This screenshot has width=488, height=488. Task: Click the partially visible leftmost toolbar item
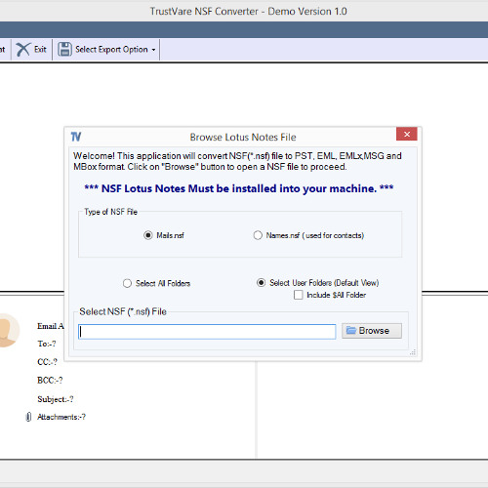click(x=3, y=50)
